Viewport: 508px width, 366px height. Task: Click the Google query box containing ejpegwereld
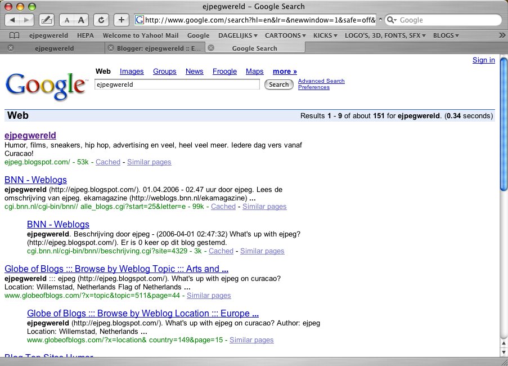[177, 84]
